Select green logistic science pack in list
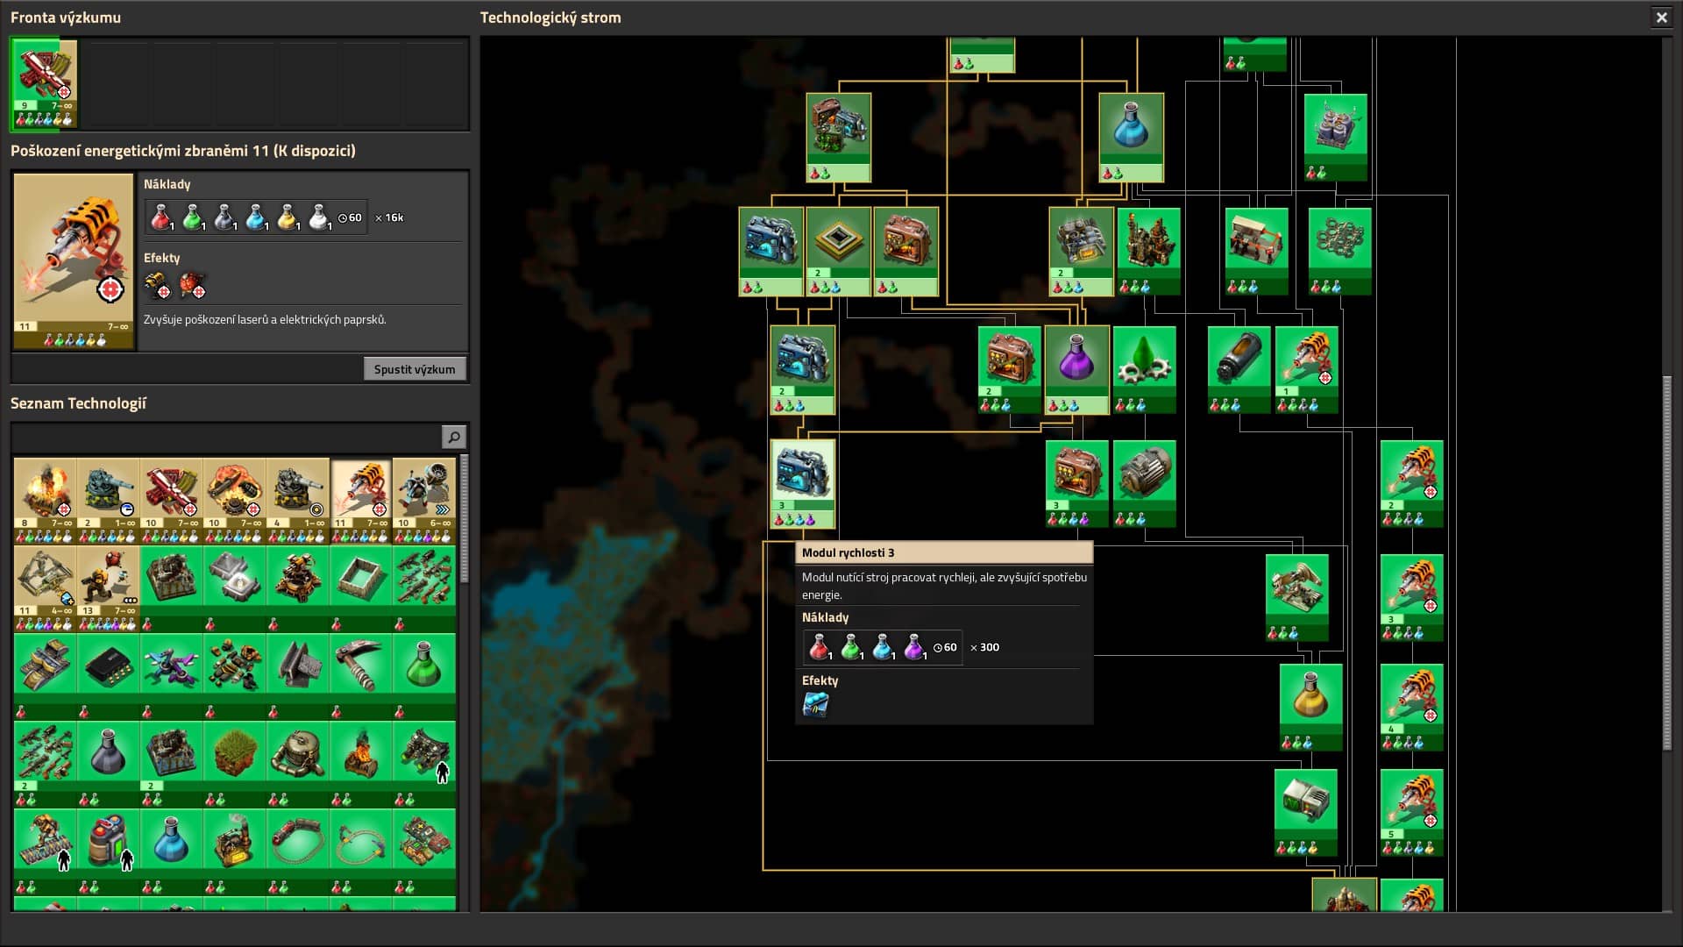Viewport: 1683px width, 947px height. coord(424,675)
